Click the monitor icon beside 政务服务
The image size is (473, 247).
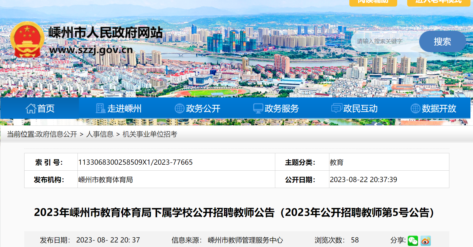coord(258,109)
